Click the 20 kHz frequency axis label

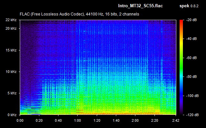[x=11, y=28]
